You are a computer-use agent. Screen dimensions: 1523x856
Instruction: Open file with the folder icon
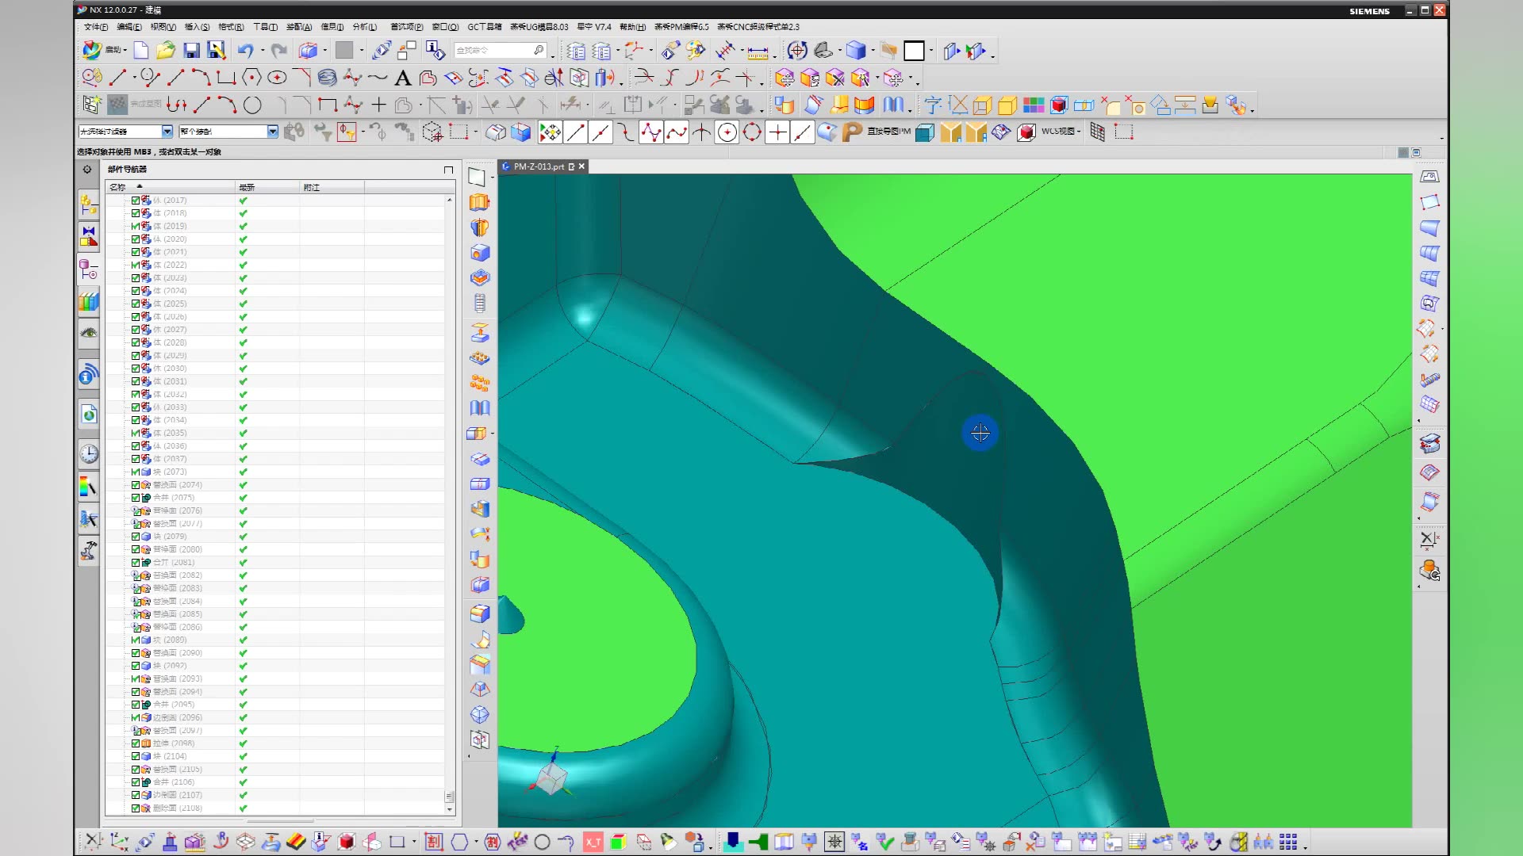(165, 51)
